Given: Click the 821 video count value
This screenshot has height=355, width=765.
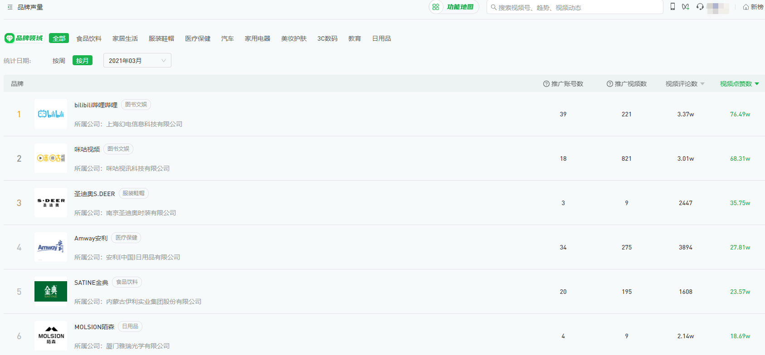Looking at the screenshot, I should pos(627,158).
